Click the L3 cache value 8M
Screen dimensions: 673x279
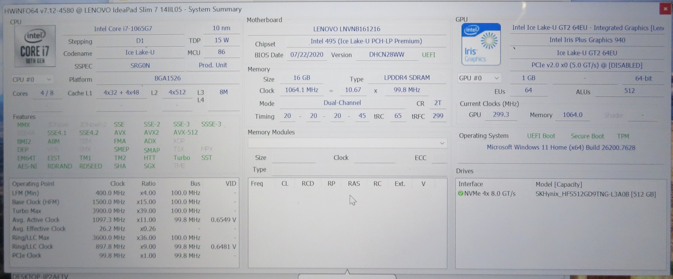point(223,92)
